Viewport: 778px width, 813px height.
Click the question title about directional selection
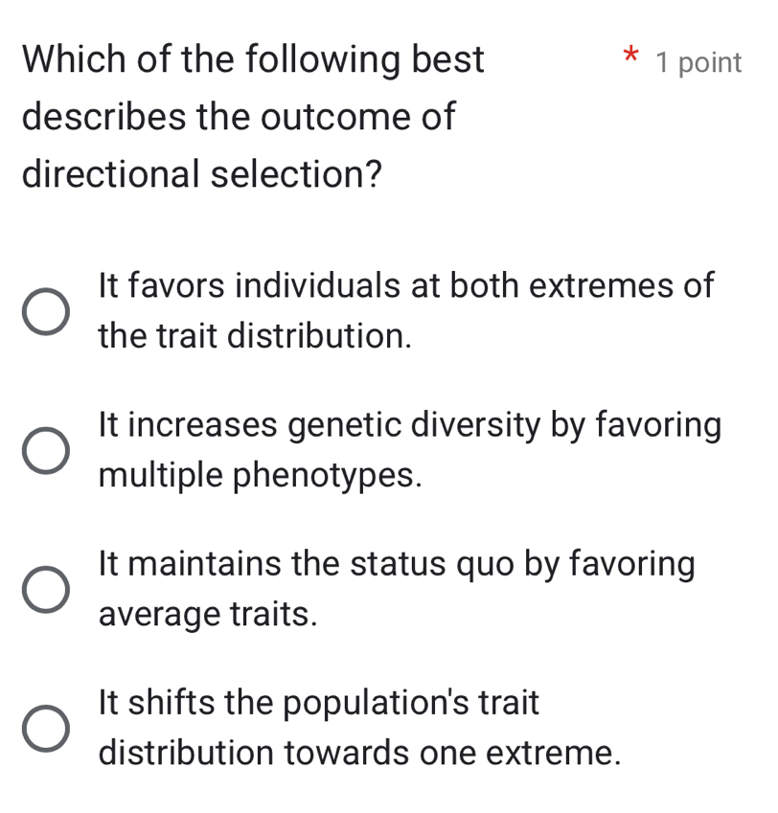253,117
